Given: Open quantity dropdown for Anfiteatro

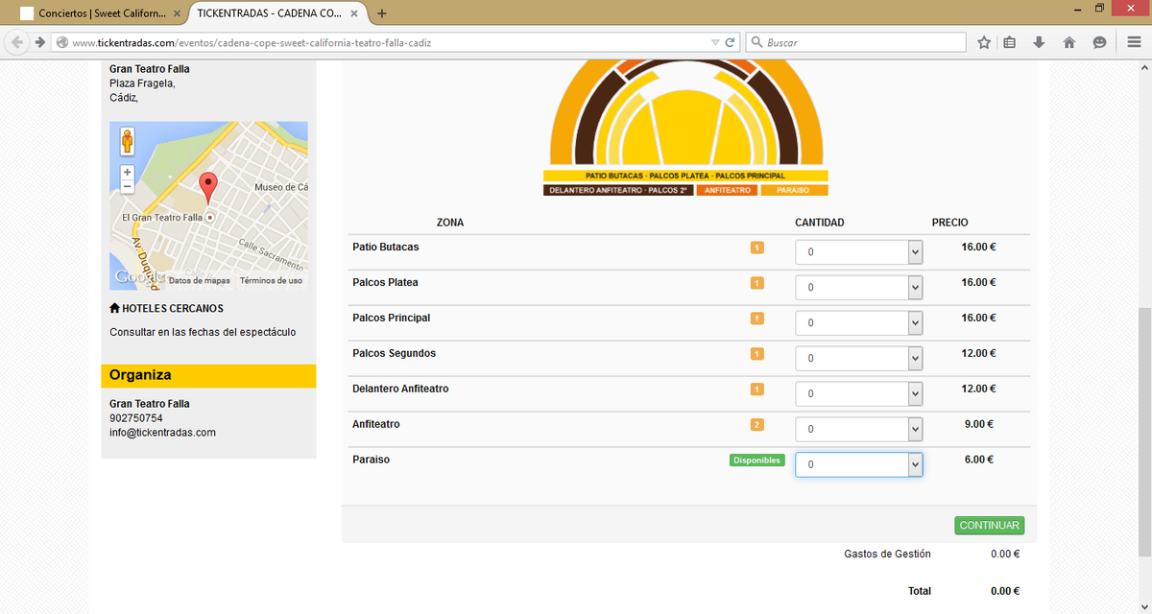Looking at the screenshot, I should (x=858, y=429).
